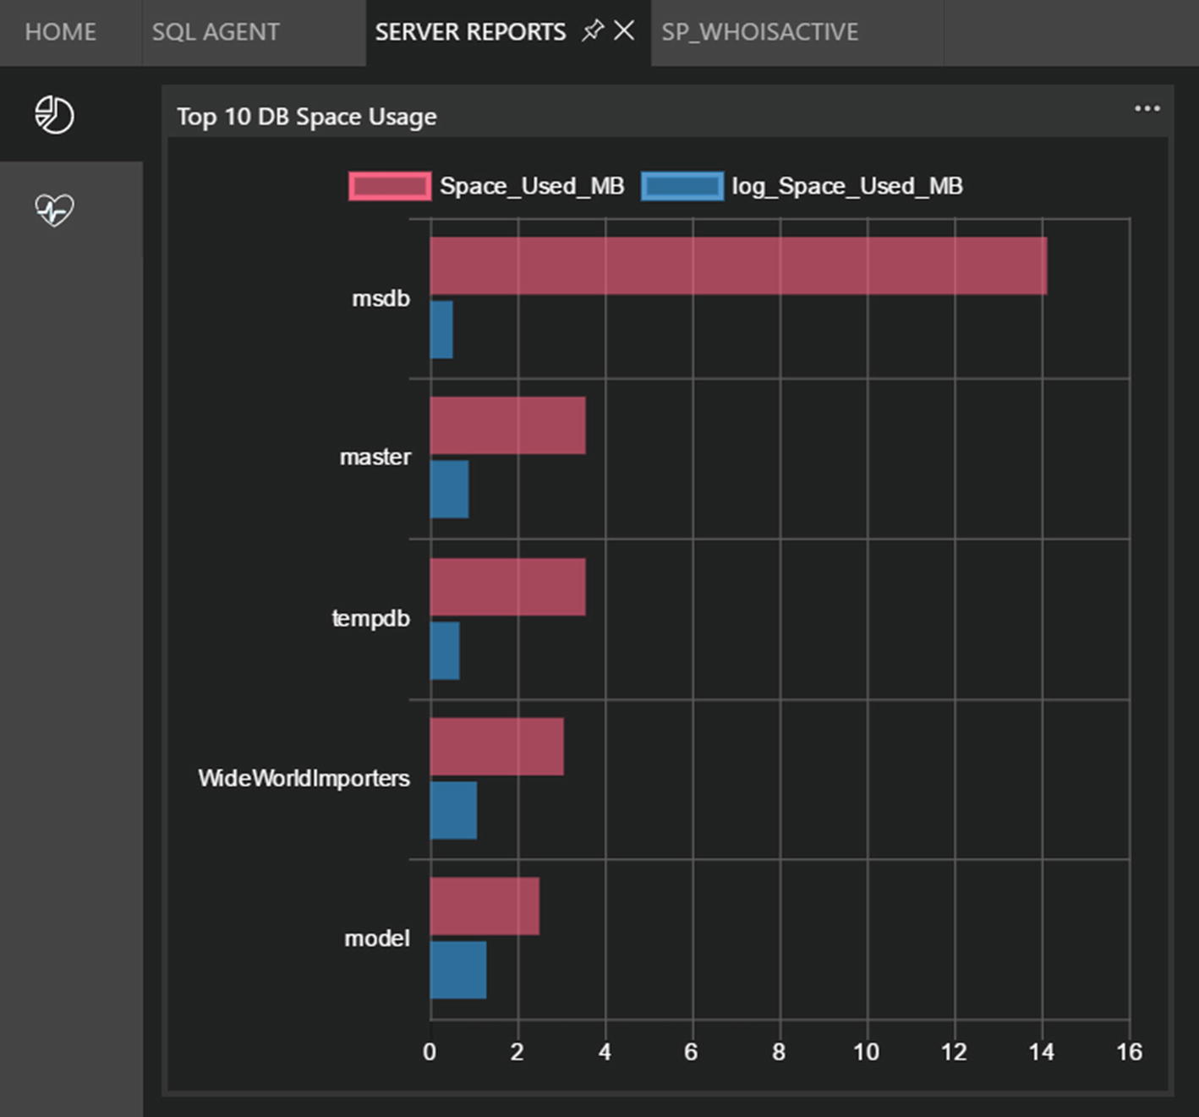This screenshot has height=1117, width=1199.
Task: Click the master log space blue bar
Action: [x=449, y=489]
